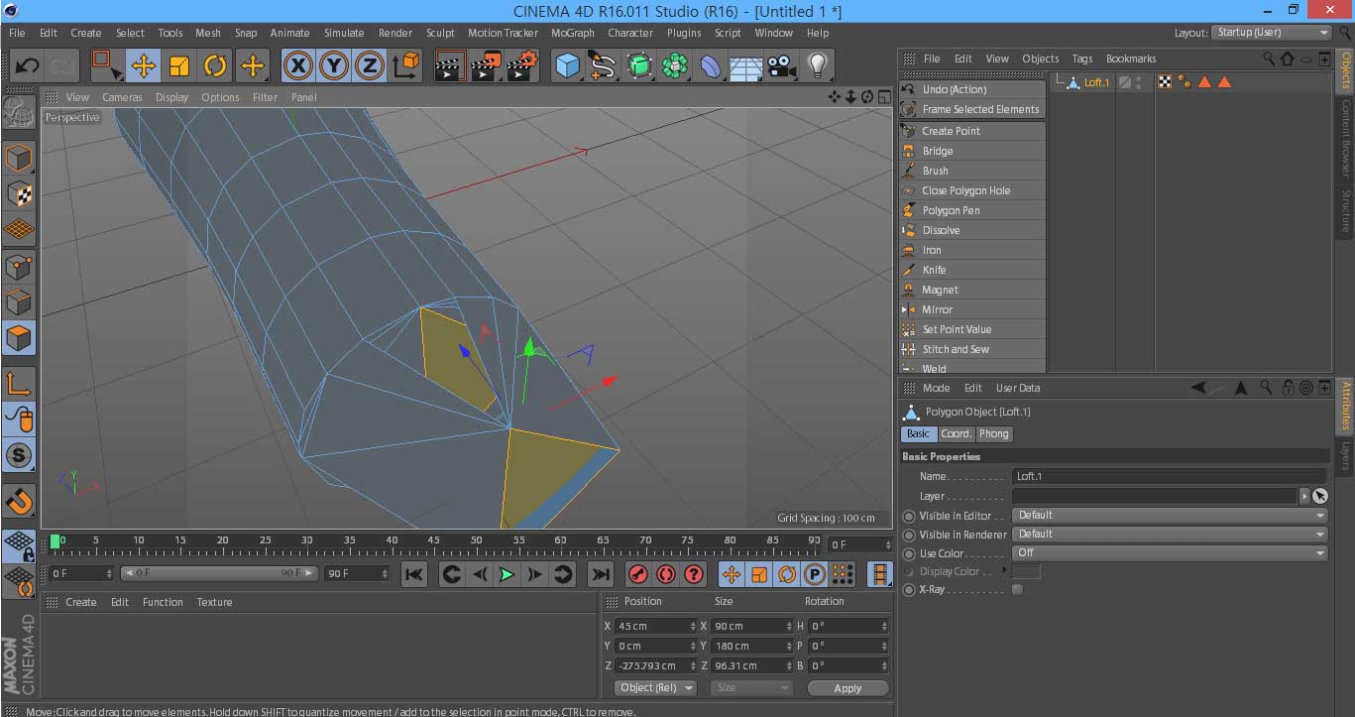Viewport: 1355px width, 717px height.
Task: Select the Live Selection tool
Action: pyautogui.click(x=106, y=66)
